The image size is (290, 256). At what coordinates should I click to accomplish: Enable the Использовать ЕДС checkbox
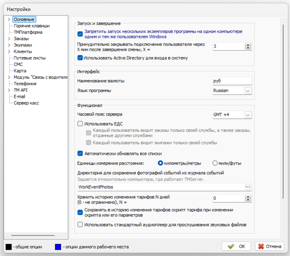tap(80, 124)
